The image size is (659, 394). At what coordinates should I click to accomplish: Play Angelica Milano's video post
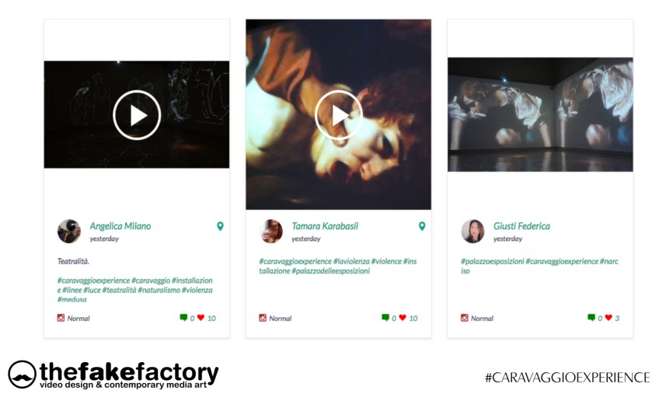pyautogui.click(x=137, y=115)
